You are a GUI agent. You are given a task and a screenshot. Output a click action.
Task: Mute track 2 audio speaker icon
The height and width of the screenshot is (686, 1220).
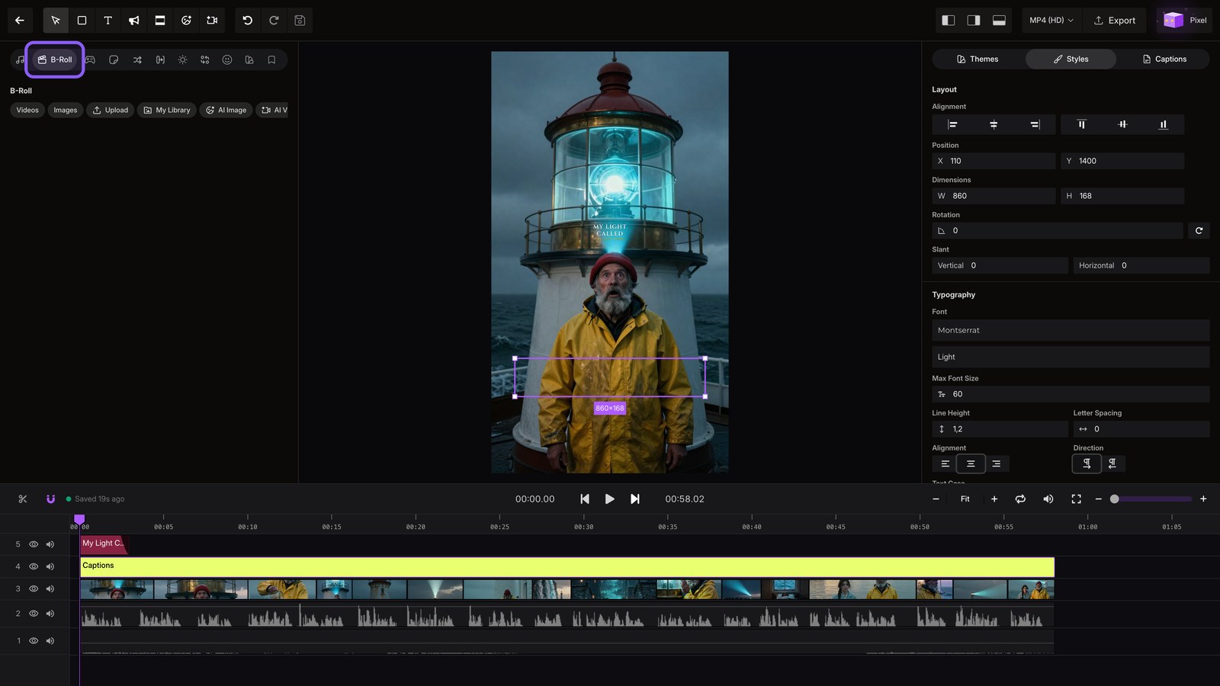(x=50, y=614)
